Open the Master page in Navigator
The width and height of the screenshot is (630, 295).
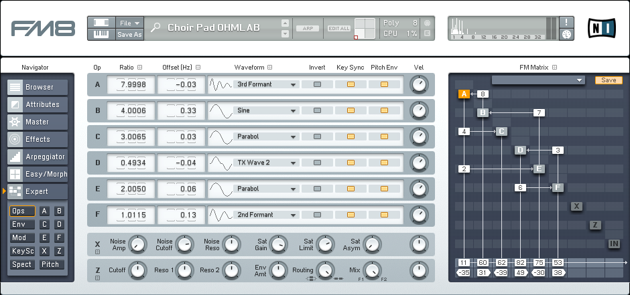38,122
